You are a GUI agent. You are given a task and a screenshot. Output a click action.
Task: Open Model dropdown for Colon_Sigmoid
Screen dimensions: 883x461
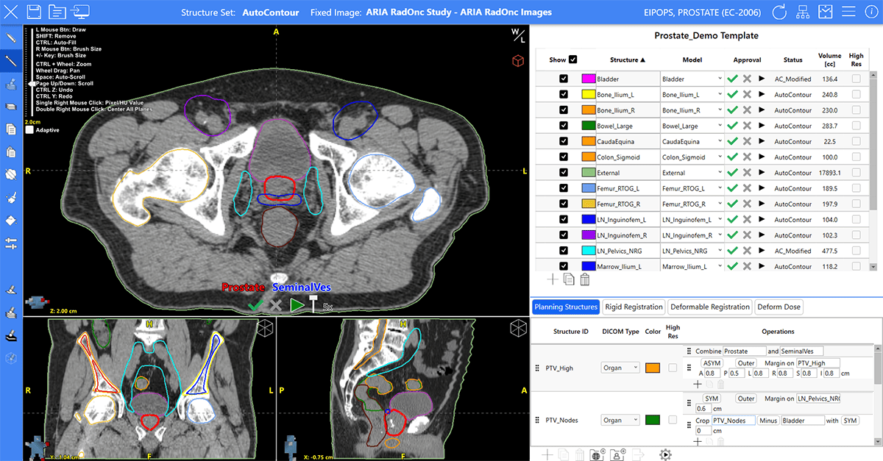691,157
